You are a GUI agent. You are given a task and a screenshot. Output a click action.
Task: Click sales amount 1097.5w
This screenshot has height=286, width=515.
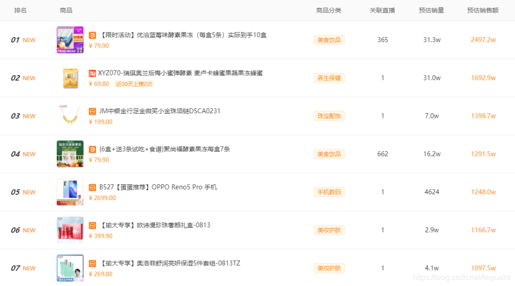click(484, 268)
